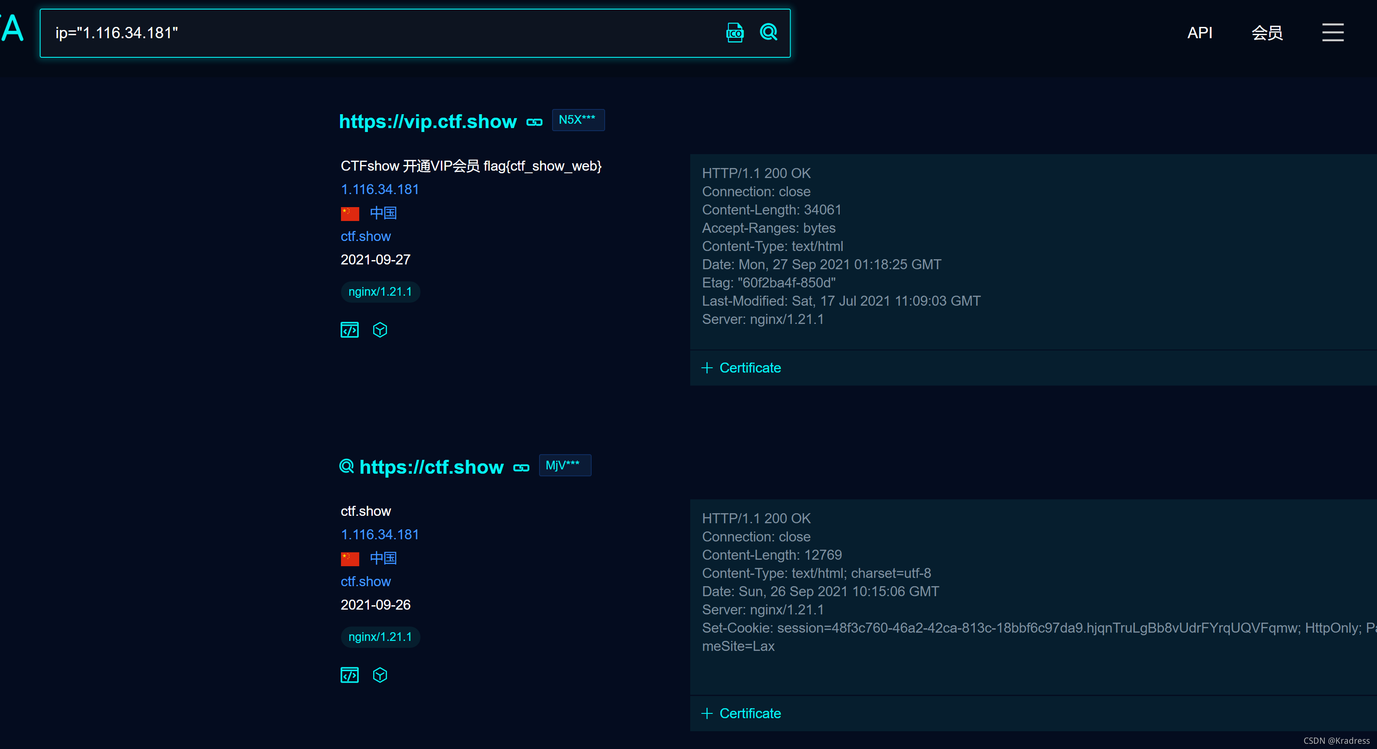Image resolution: width=1377 pixels, height=749 pixels.
Task: Click Last-Modified header line in first response
Action: 841,301
